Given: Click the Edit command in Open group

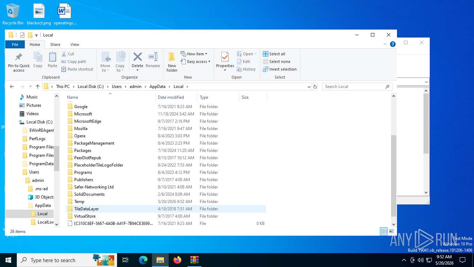Looking at the screenshot, I should [244, 62].
